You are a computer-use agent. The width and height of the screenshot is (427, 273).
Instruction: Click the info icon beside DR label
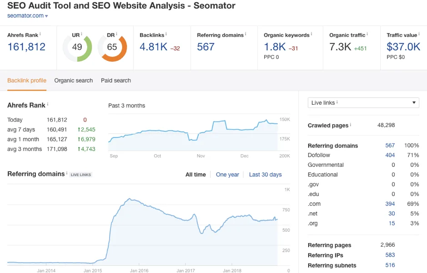coord(116,34)
